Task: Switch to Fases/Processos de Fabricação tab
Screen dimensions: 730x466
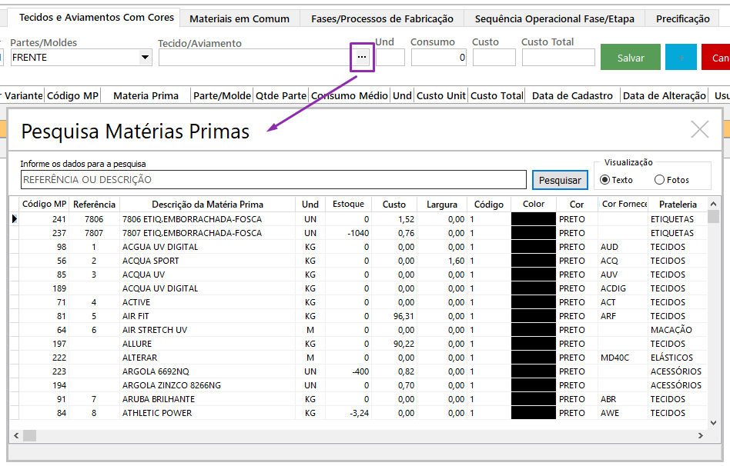Action: pos(382,18)
